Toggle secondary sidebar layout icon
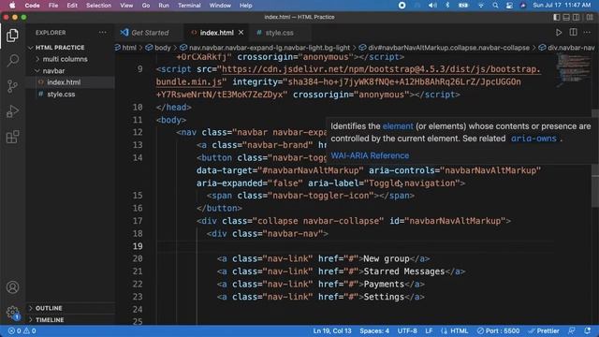This screenshot has height=337, width=599. click(577, 17)
